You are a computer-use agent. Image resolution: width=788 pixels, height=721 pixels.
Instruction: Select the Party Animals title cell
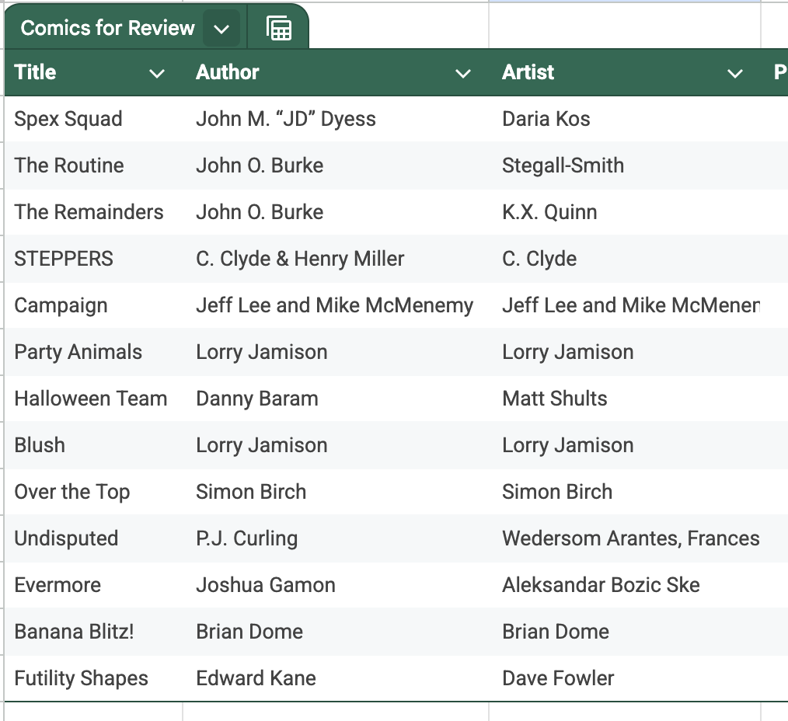tap(94, 352)
